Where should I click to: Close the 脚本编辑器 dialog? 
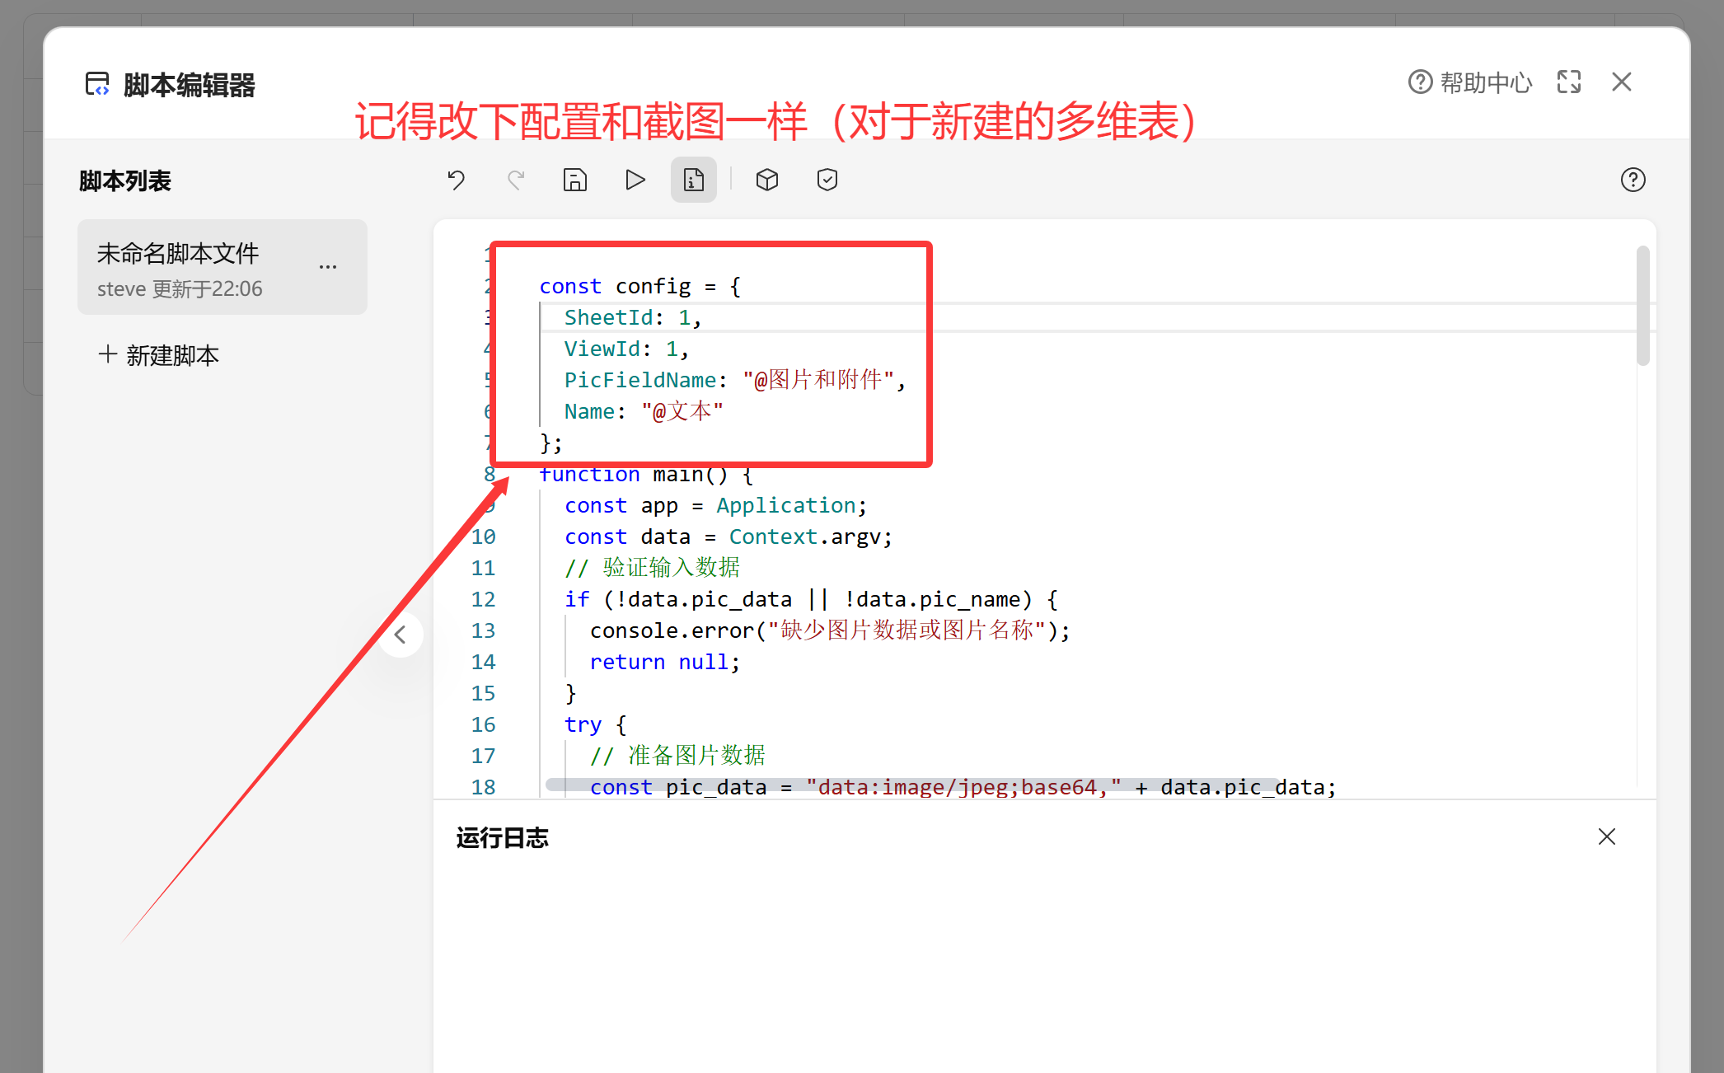pos(1621,82)
